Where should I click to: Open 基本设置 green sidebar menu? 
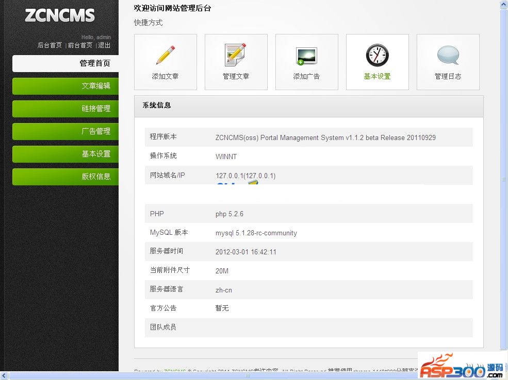[65, 154]
